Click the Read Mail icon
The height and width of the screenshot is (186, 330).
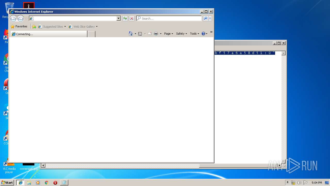coord(150,34)
